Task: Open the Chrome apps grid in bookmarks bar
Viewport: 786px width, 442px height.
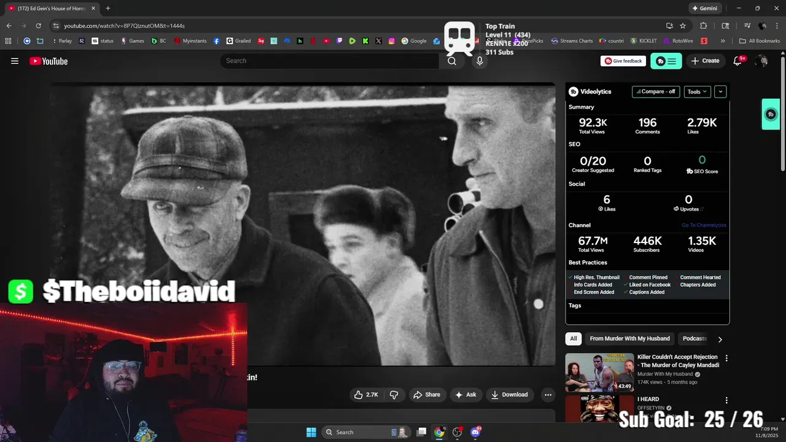Action: click(x=8, y=41)
